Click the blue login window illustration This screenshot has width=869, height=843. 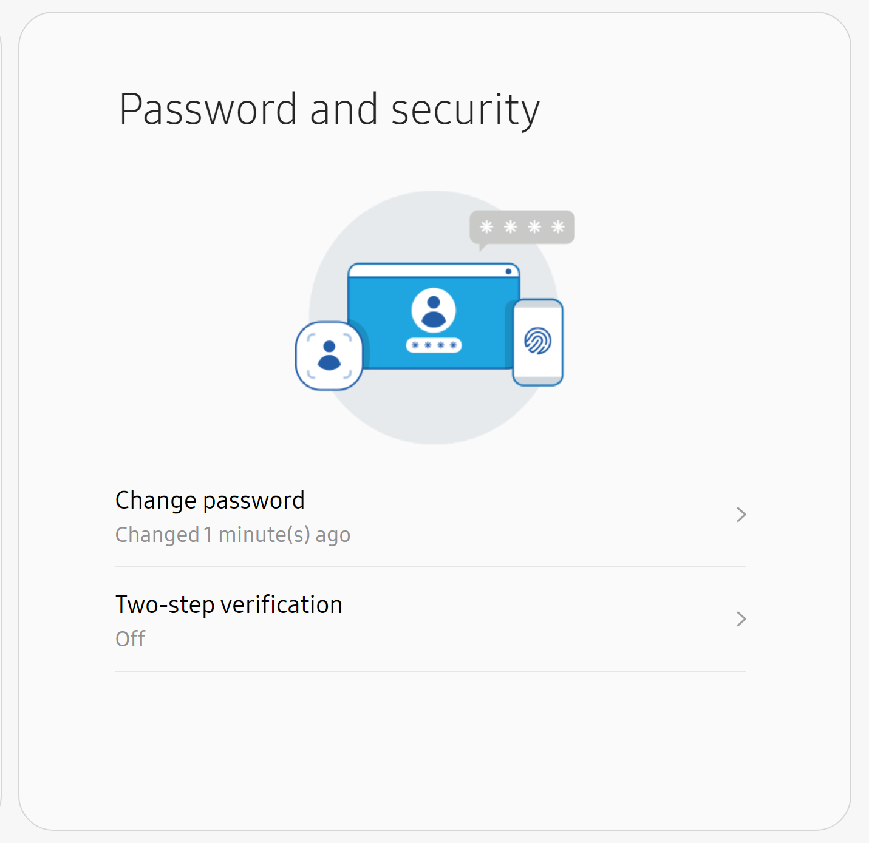(x=434, y=316)
